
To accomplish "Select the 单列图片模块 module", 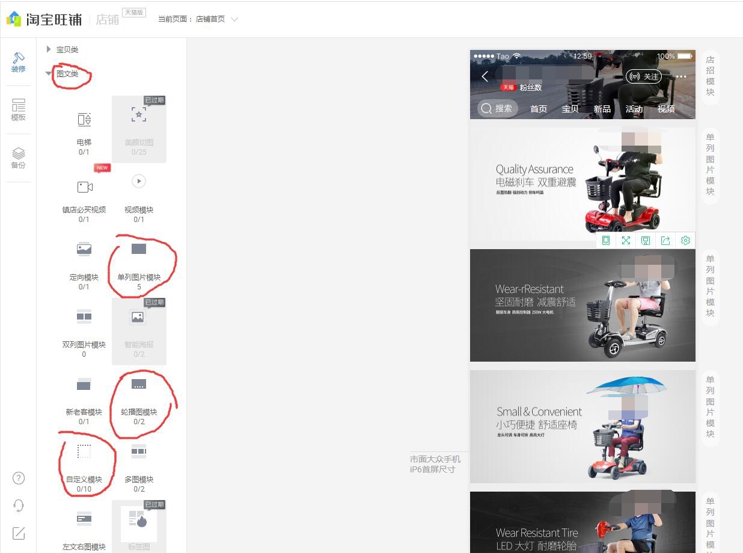I will pos(139,264).
